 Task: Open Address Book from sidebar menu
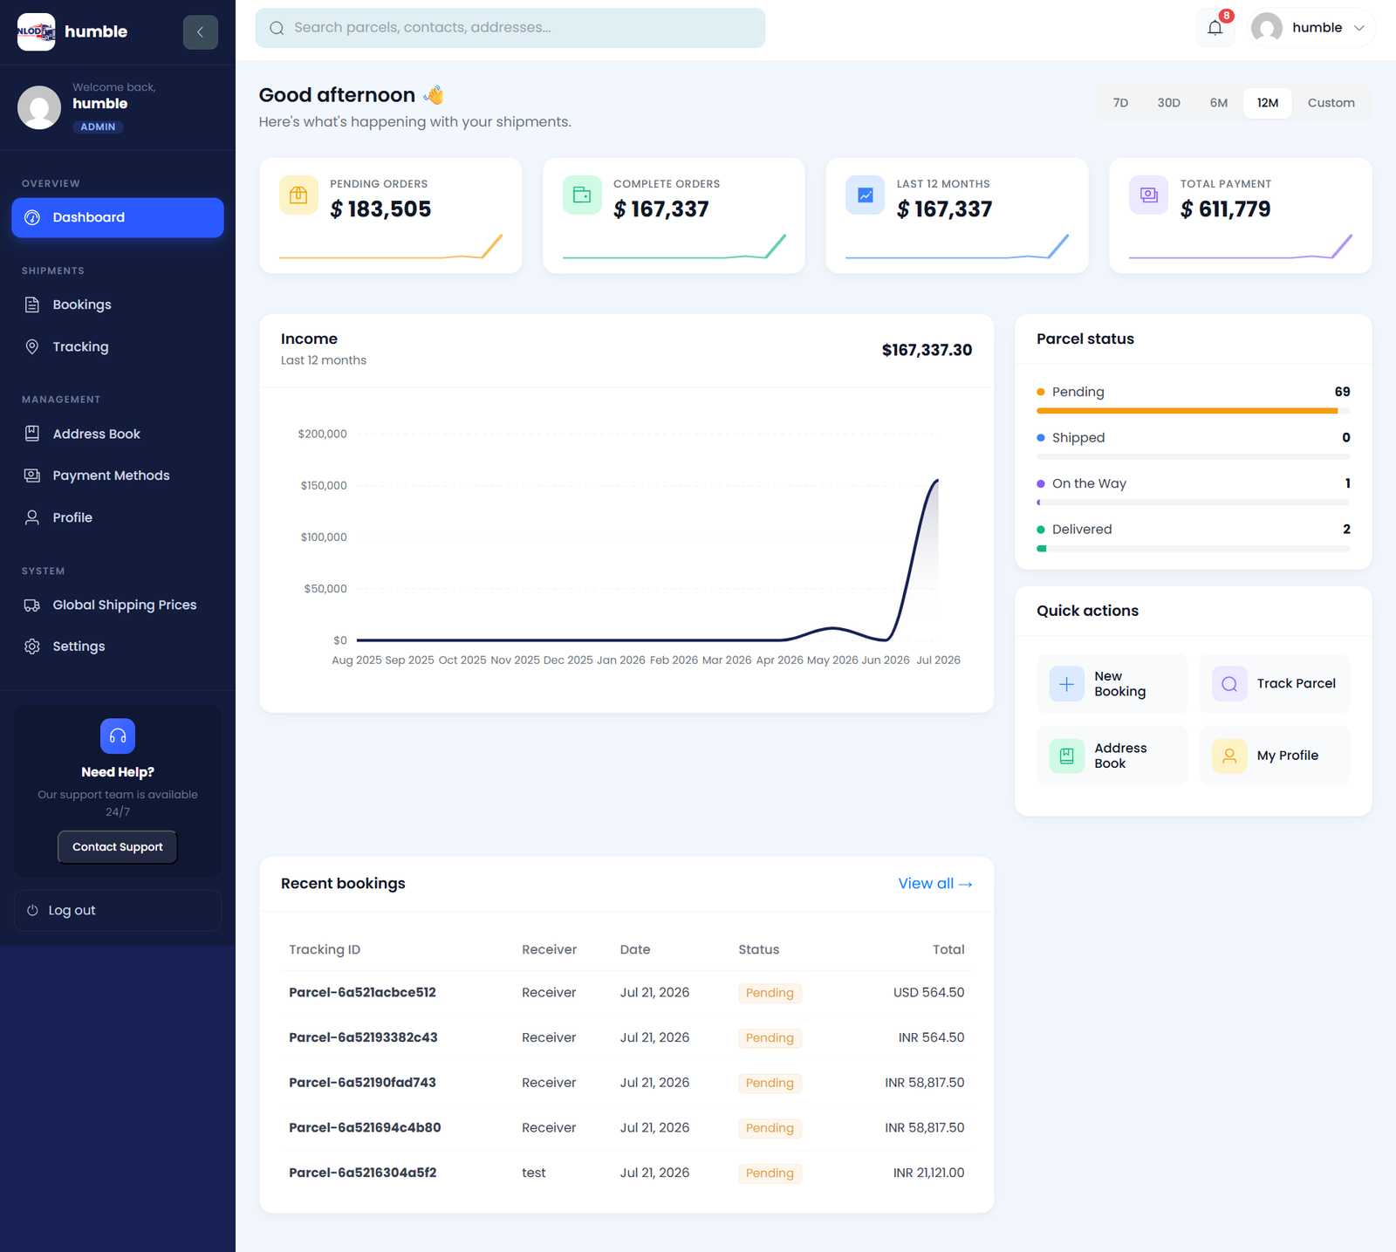pos(118,434)
